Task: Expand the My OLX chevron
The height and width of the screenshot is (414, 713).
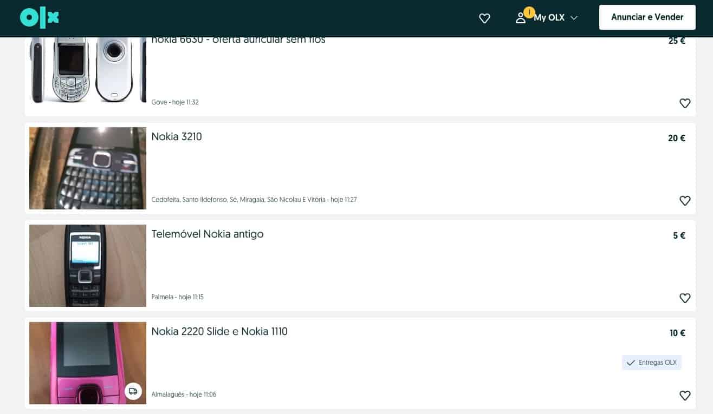Action: click(574, 18)
